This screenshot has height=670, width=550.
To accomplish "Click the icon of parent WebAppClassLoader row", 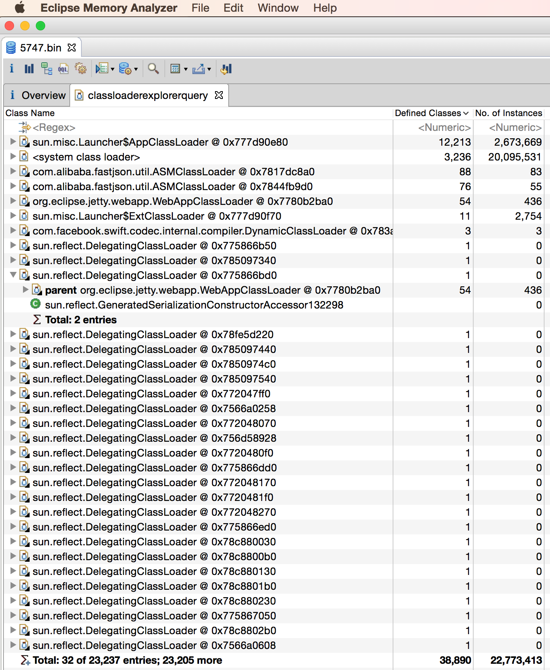I will click(37, 290).
